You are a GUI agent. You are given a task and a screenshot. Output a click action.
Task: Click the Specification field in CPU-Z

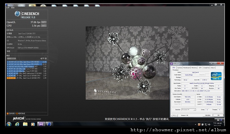202,83
